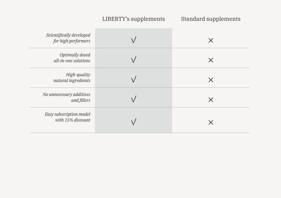Click the checkmark for Optimally dosed row
This screenshot has height=198, width=281.
coord(133,60)
